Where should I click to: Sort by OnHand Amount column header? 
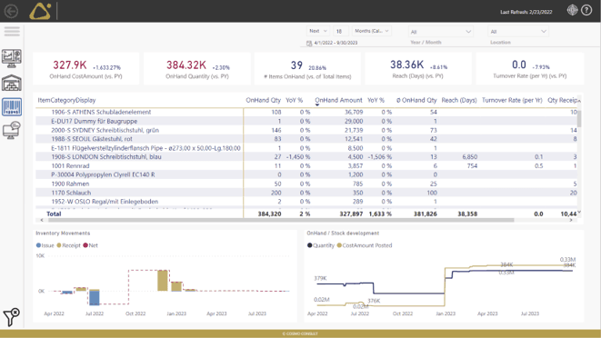(x=338, y=100)
